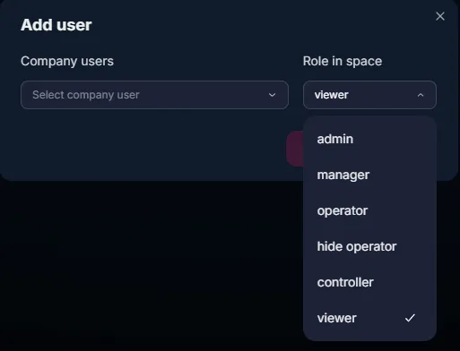
Task: Select the checked viewer role option
Action: coord(369,318)
